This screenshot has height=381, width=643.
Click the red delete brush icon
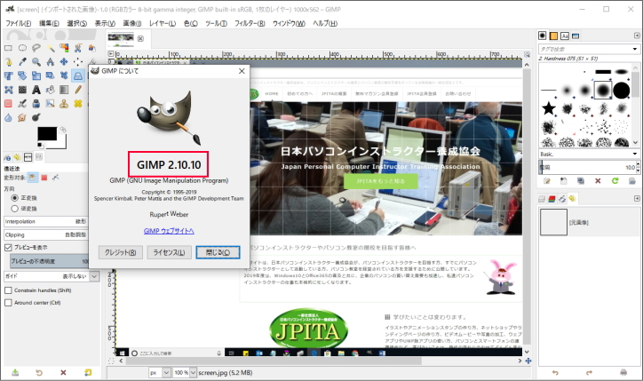tap(597, 181)
